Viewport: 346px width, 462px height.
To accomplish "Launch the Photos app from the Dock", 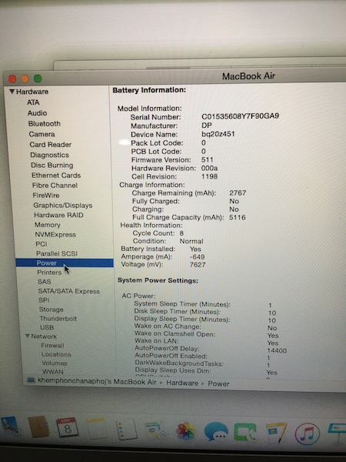I will [185, 431].
